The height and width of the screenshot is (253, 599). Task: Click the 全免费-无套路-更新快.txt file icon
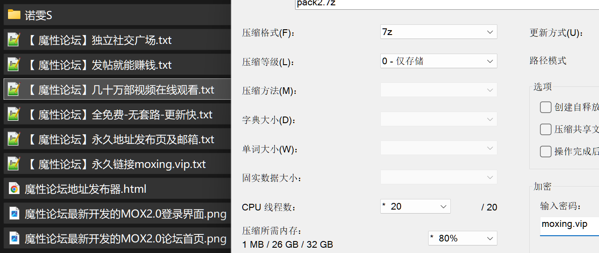[14, 114]
